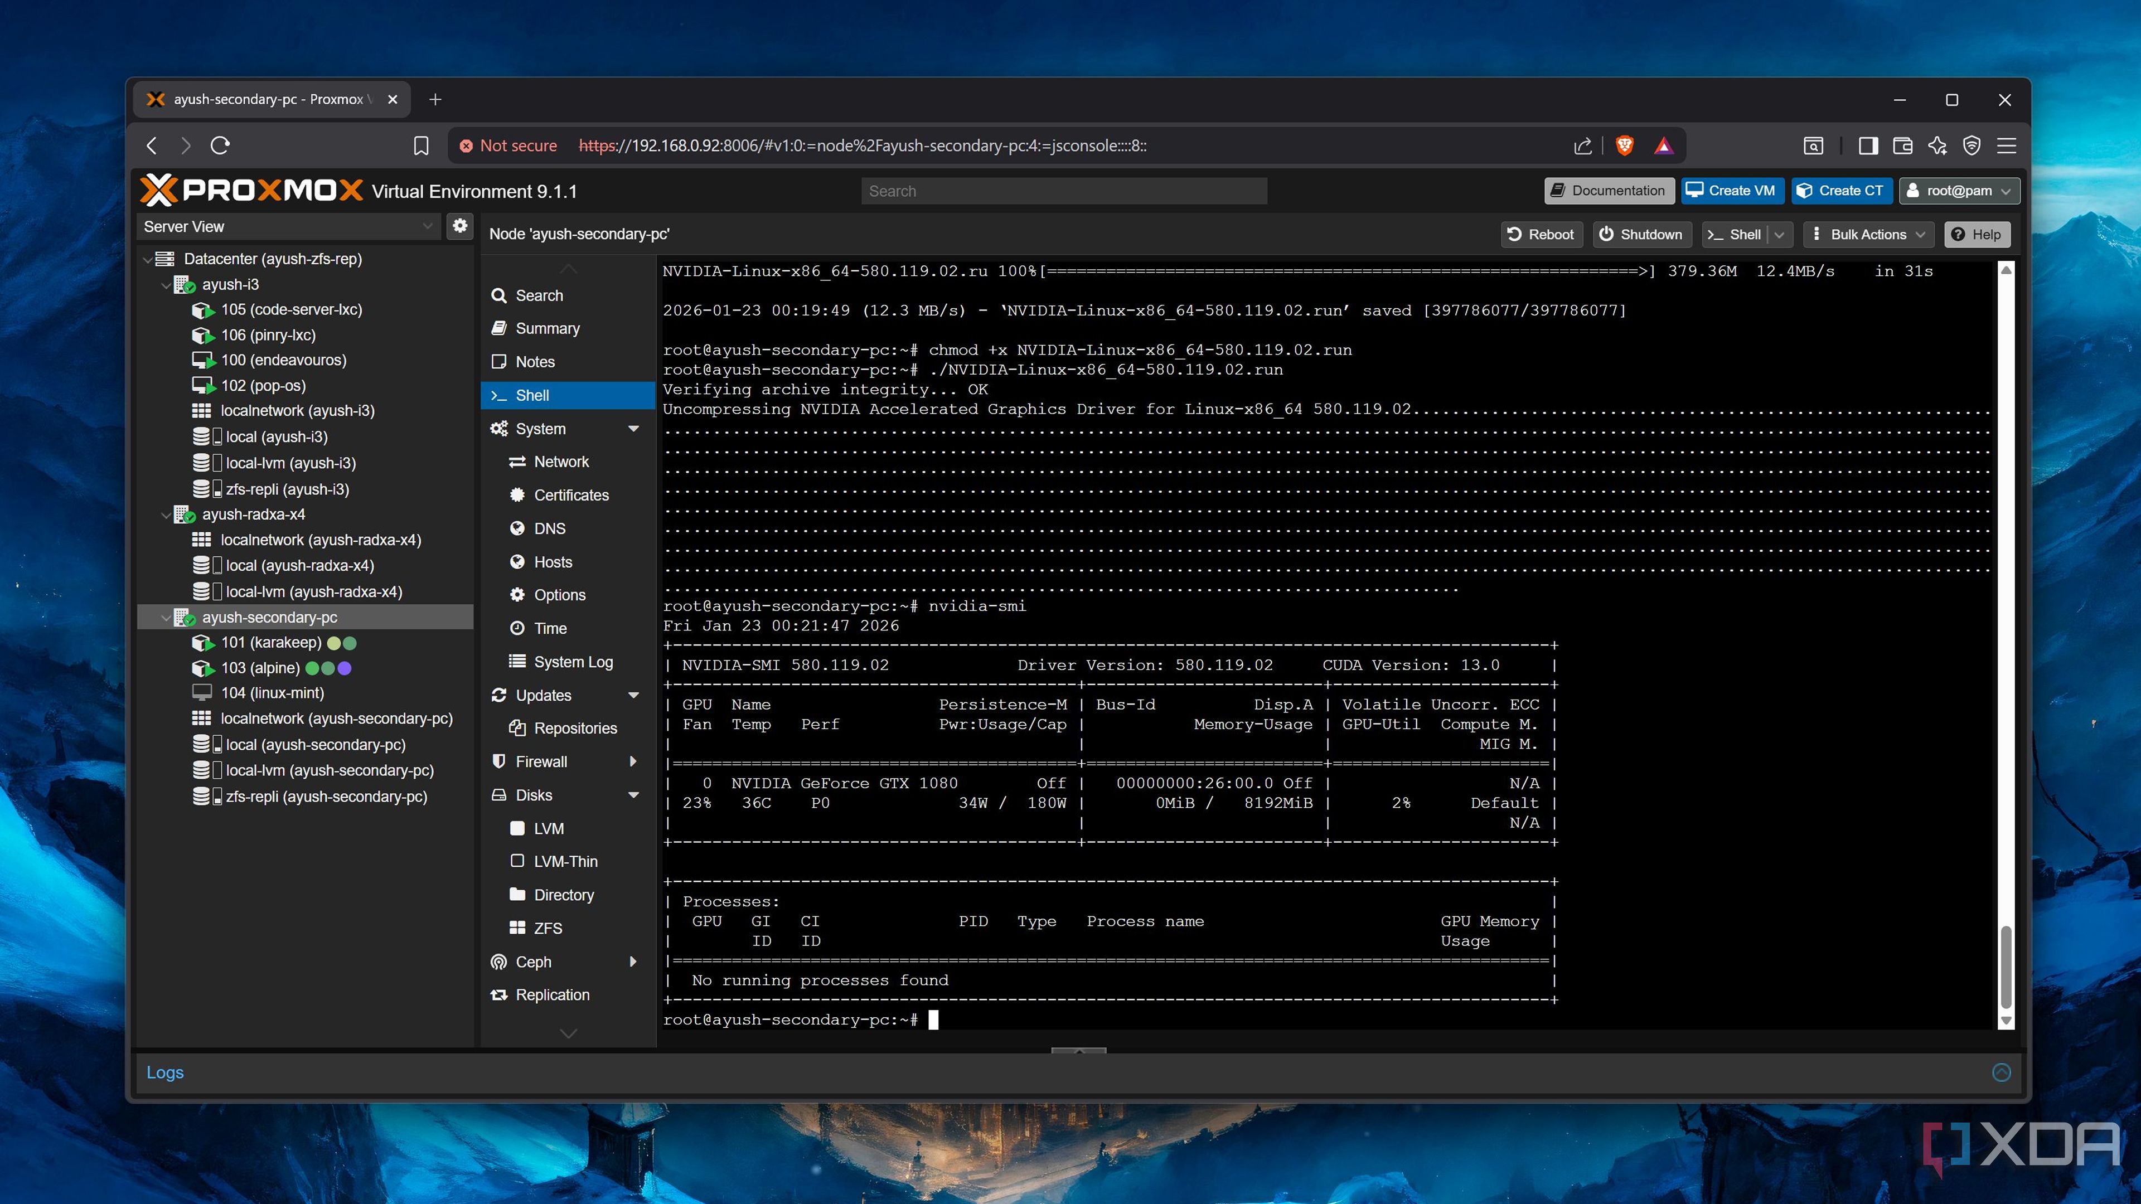Screen dimensions: 2141x1204
Task: Open the Network settings item
Action: pos(568,461)
